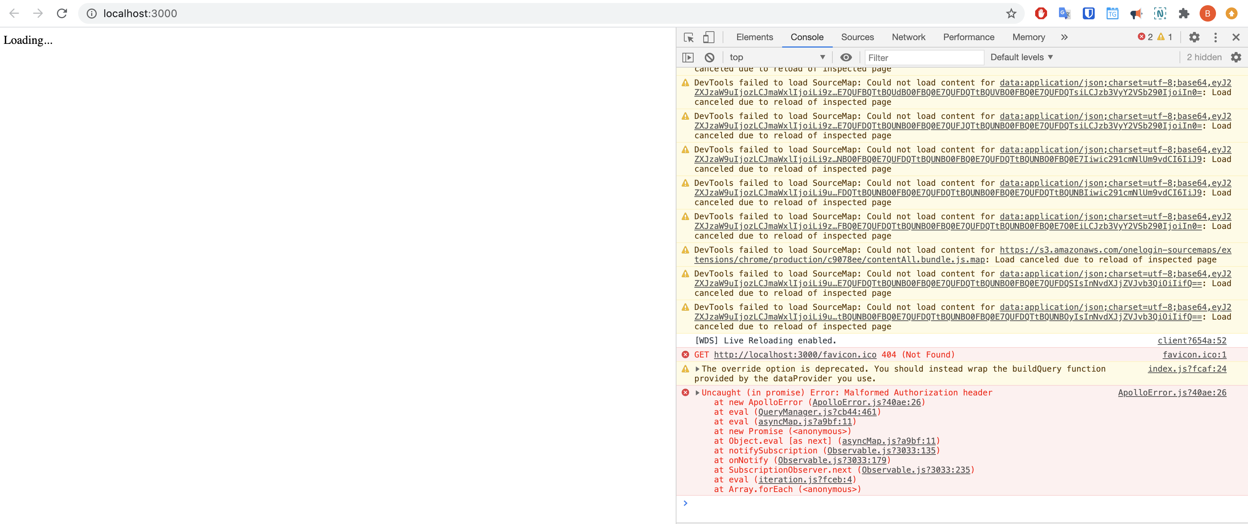1248x524 pixels.
Task: Reload the current page
Action: pos(62,13)
